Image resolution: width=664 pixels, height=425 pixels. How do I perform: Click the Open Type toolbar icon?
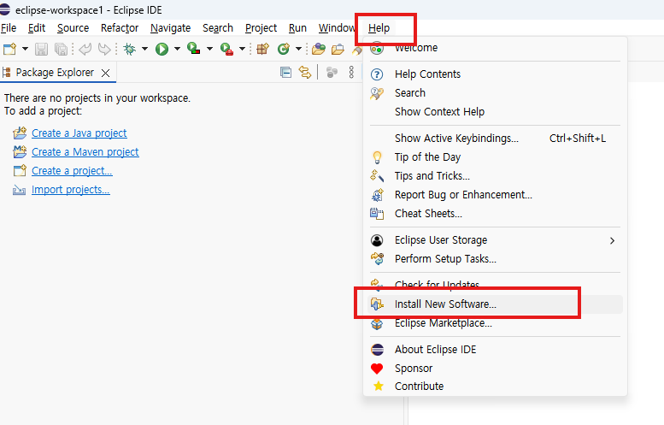coord(319,49)
